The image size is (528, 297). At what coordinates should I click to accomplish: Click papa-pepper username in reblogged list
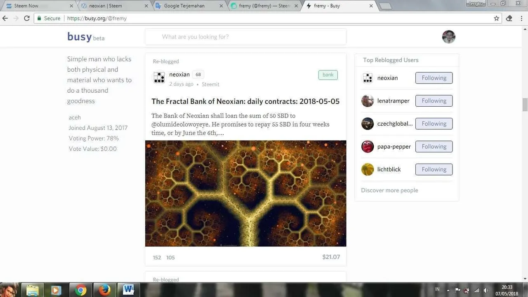coord(394,147)
